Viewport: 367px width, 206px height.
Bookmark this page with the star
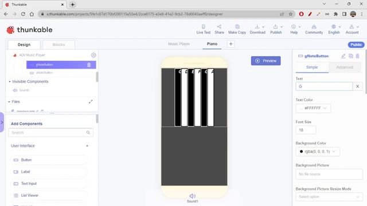click(x=291, y=14)
